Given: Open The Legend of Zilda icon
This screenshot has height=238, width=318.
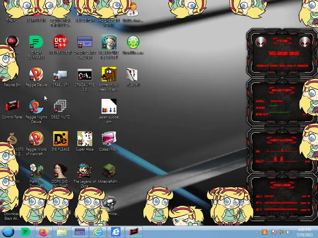Looking at the screenshot, I should [x=84, y=171].
